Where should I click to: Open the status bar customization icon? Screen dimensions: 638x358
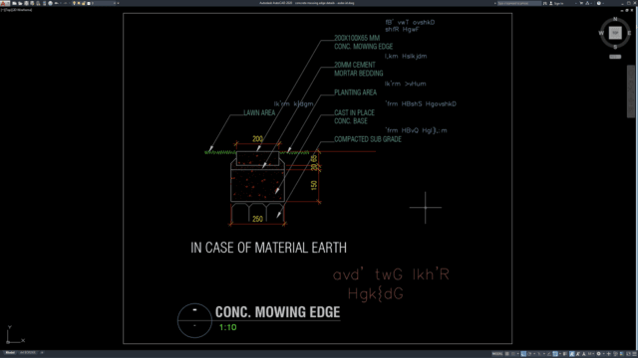634,354
